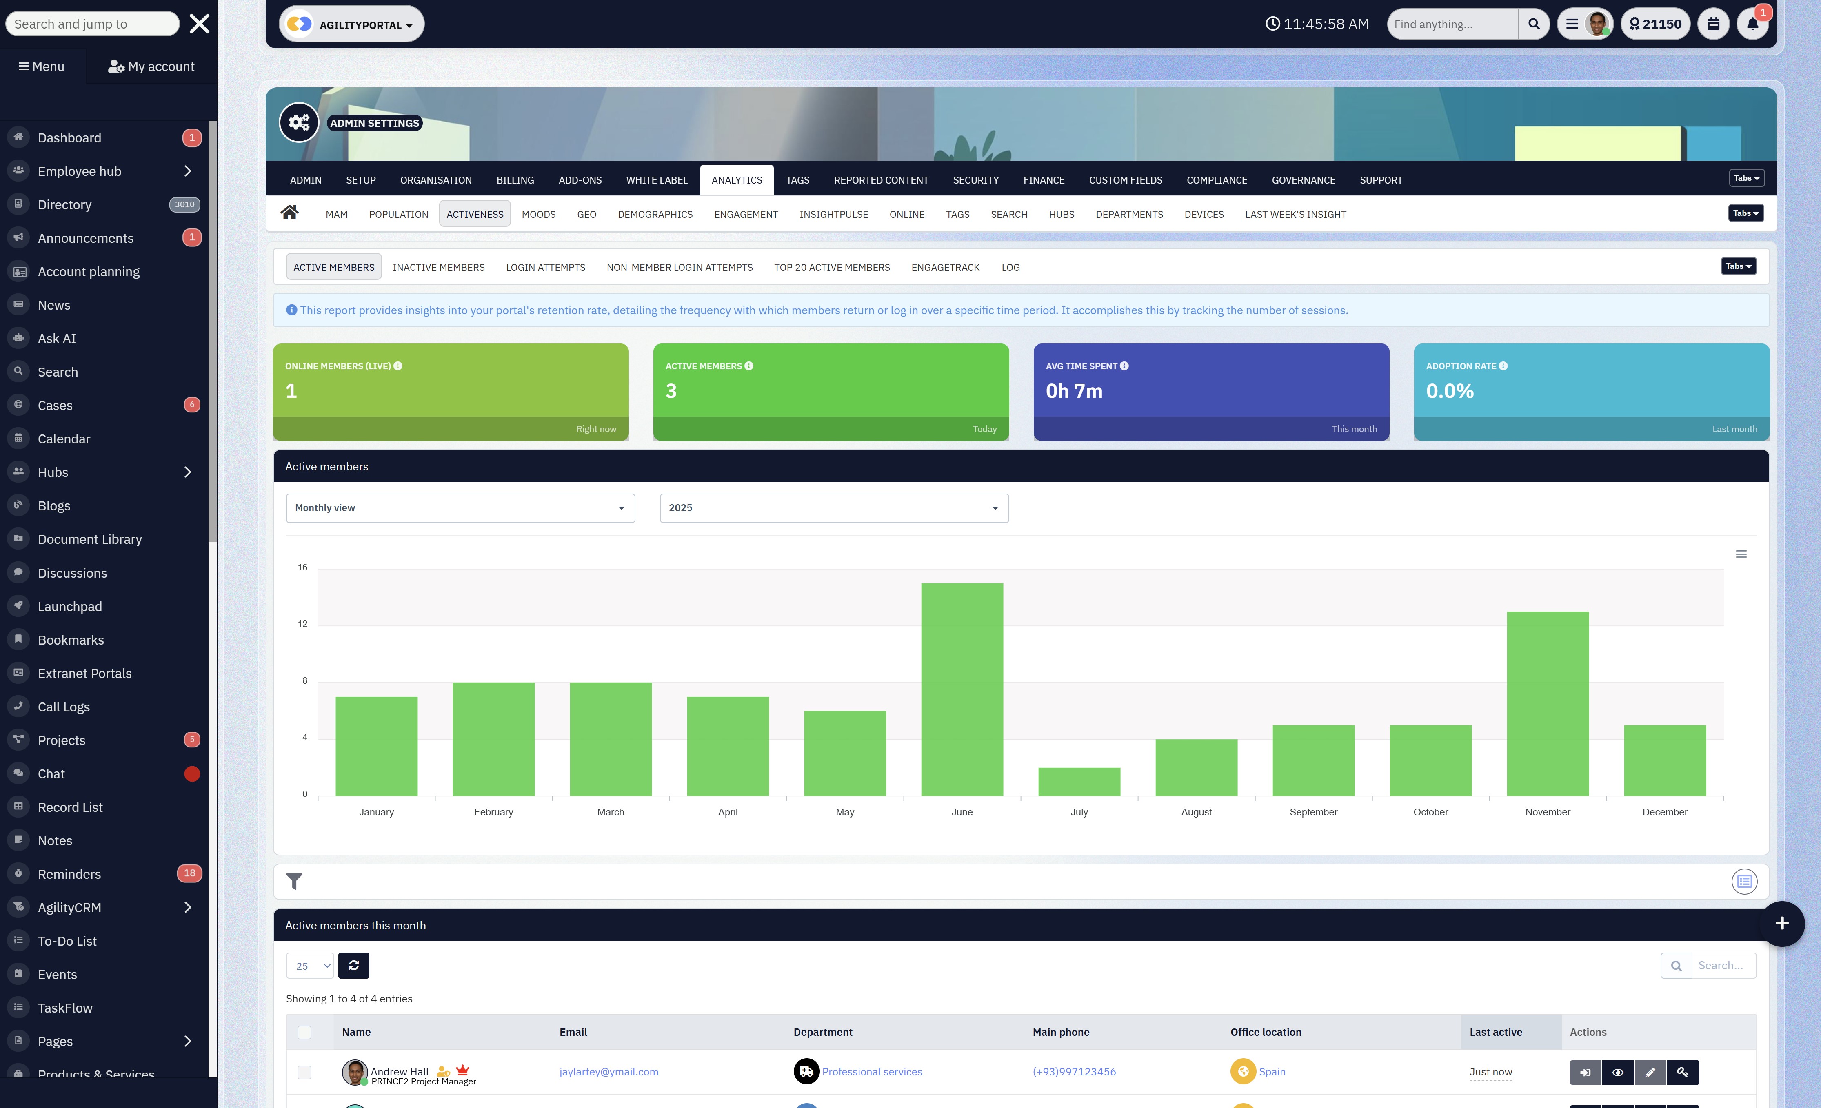Click the notification bell icon
This screenshot has width=1821, height=1108.
coord(1752,24)
